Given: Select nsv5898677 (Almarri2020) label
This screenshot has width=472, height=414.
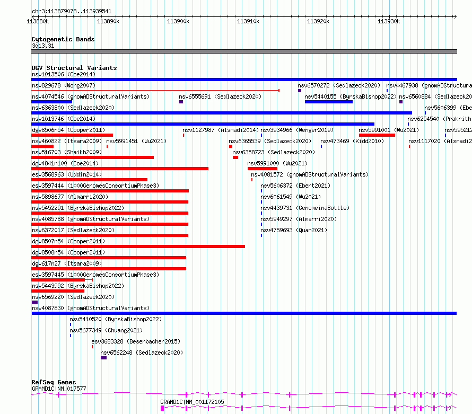Looking at the screenshot, I should pos(70,197).
